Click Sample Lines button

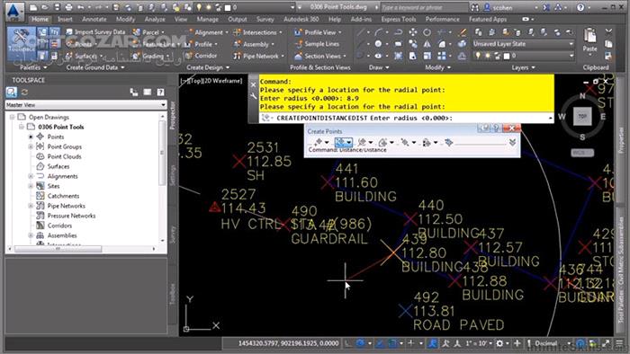click(317, 44)
